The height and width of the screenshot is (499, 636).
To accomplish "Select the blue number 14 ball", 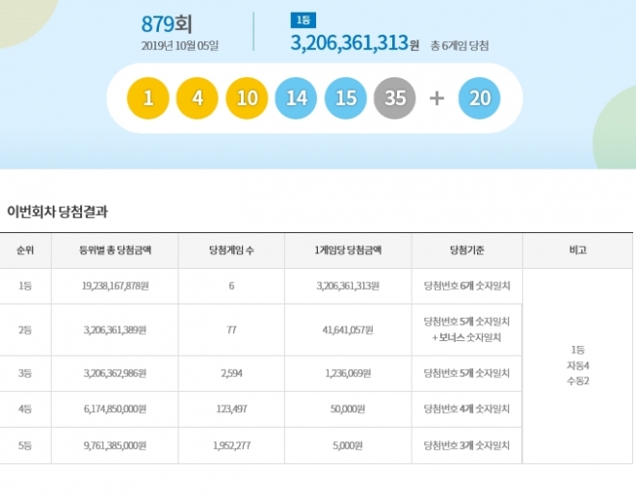I will pyautogui.click(x=296, y=99).
